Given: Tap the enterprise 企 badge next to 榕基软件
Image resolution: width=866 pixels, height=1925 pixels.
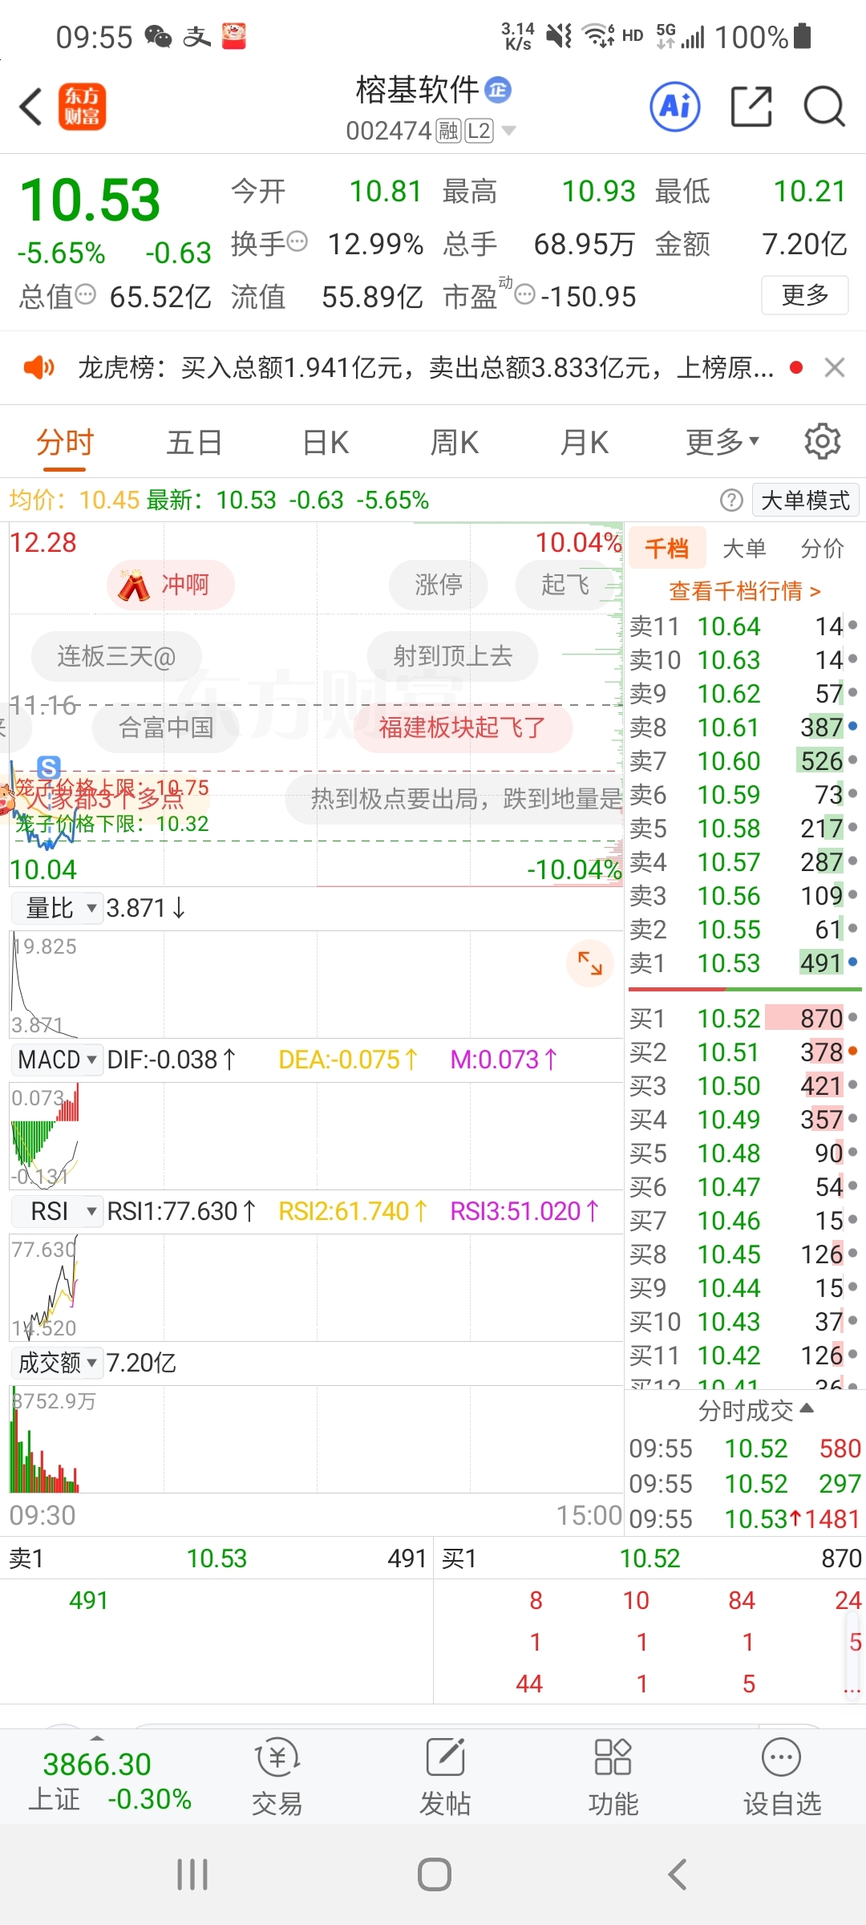Looking at the screenshot, I should tap(498, 90).
